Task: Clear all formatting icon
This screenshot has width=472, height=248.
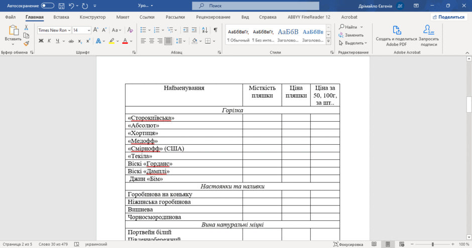Action: [130, 30]
